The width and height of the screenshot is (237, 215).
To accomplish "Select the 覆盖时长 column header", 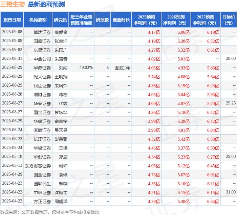I will tap(121, 20).
